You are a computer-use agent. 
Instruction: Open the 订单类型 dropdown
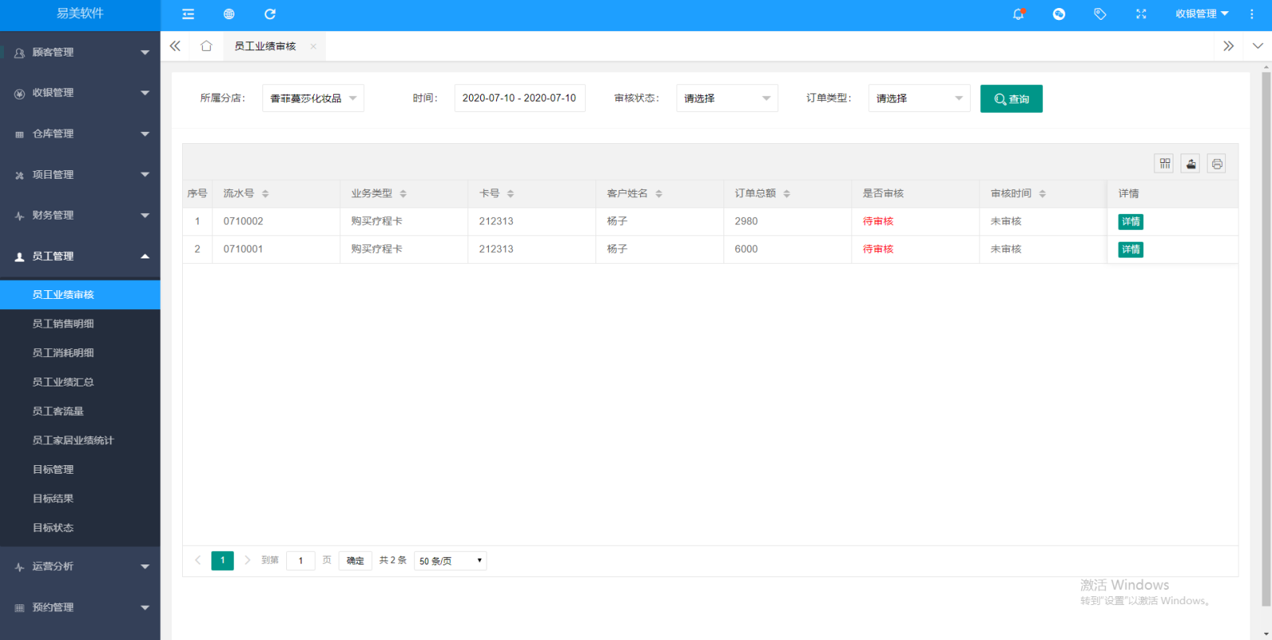[919, 99]
